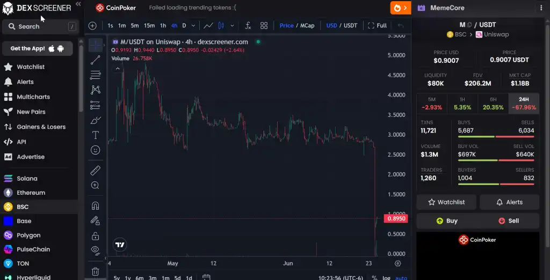Select 6H stats tab
The image size is (550, 280).
[493, 104]
